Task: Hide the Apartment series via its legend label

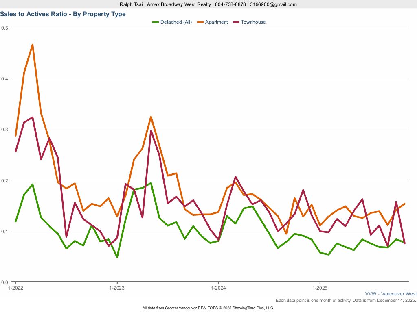Action: click(x=216, y=22)
